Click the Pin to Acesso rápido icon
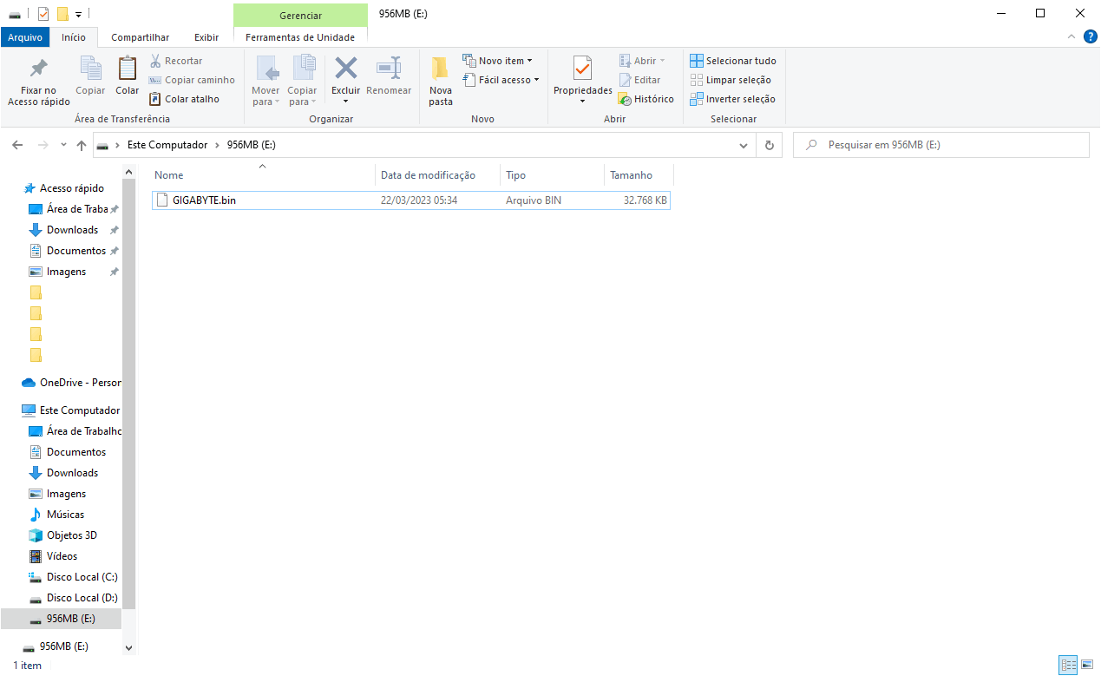Screen dimensions: 1101x676 coord(38,69)
